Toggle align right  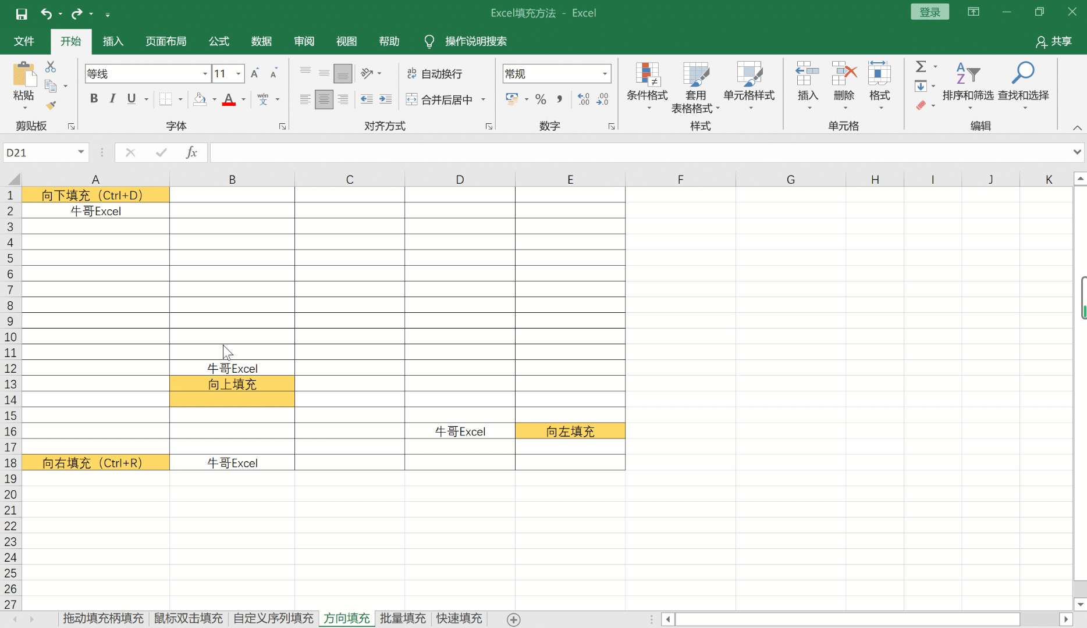tap(343, 99)
